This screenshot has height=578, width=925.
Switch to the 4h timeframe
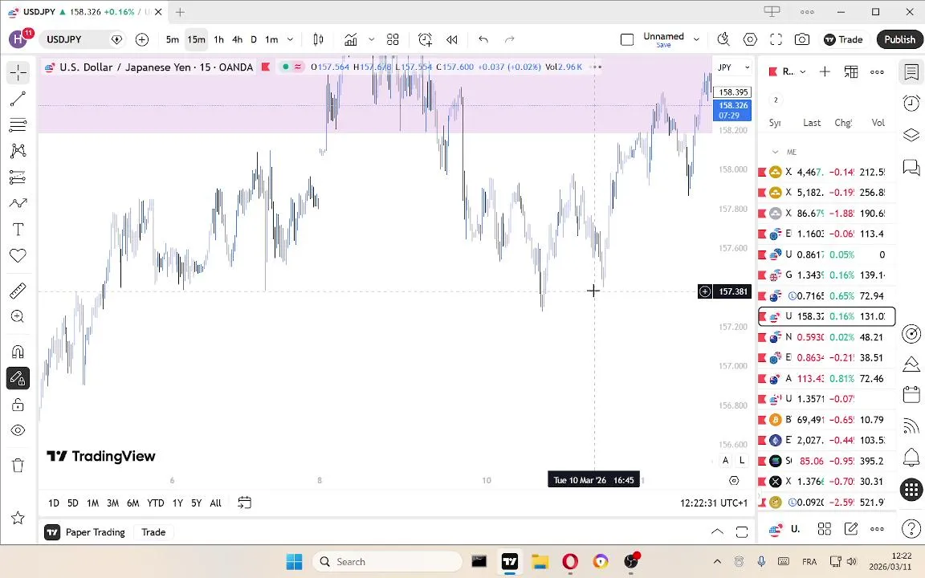point(237,39)
